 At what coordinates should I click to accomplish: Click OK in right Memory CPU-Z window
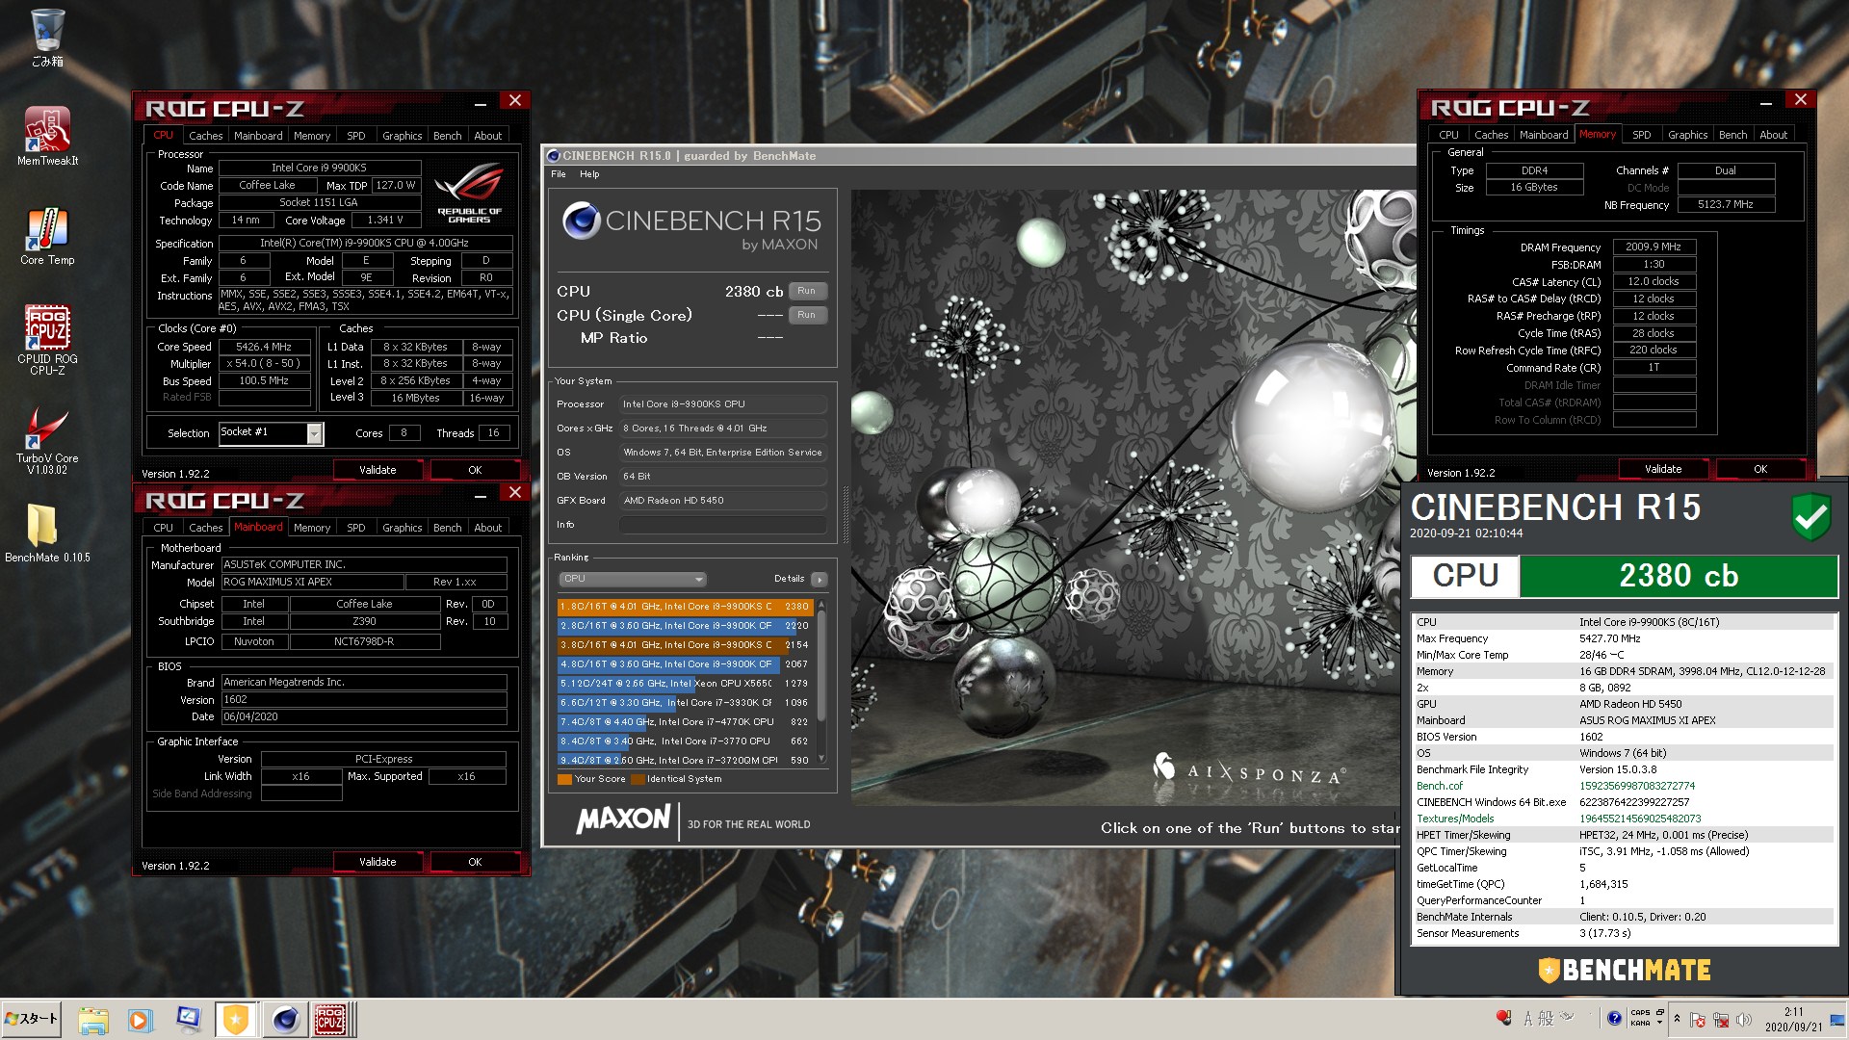click(1760, 469)
